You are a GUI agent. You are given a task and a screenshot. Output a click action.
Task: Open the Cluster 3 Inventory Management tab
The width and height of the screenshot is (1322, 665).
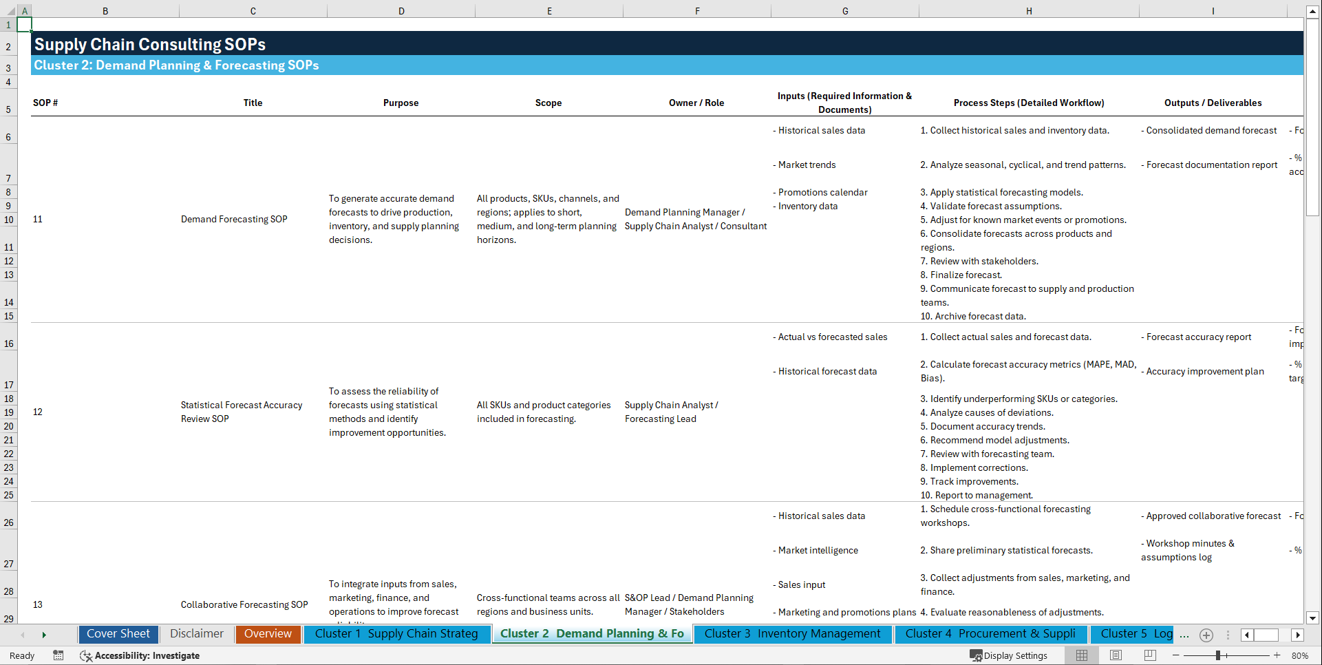click(x=793, y=634)
